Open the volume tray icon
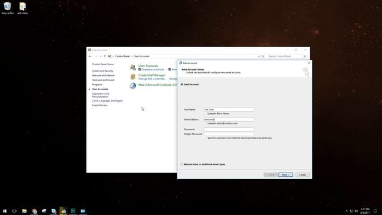 pos(356,211)
